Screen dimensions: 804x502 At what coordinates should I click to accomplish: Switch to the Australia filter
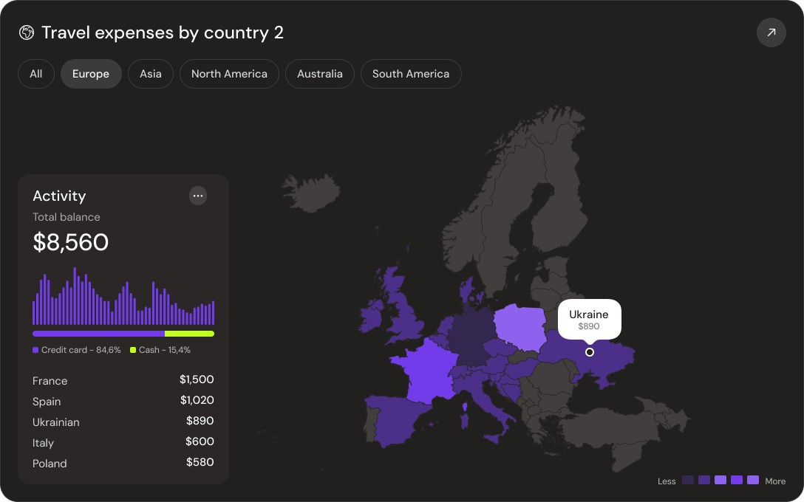pos(320,74)
